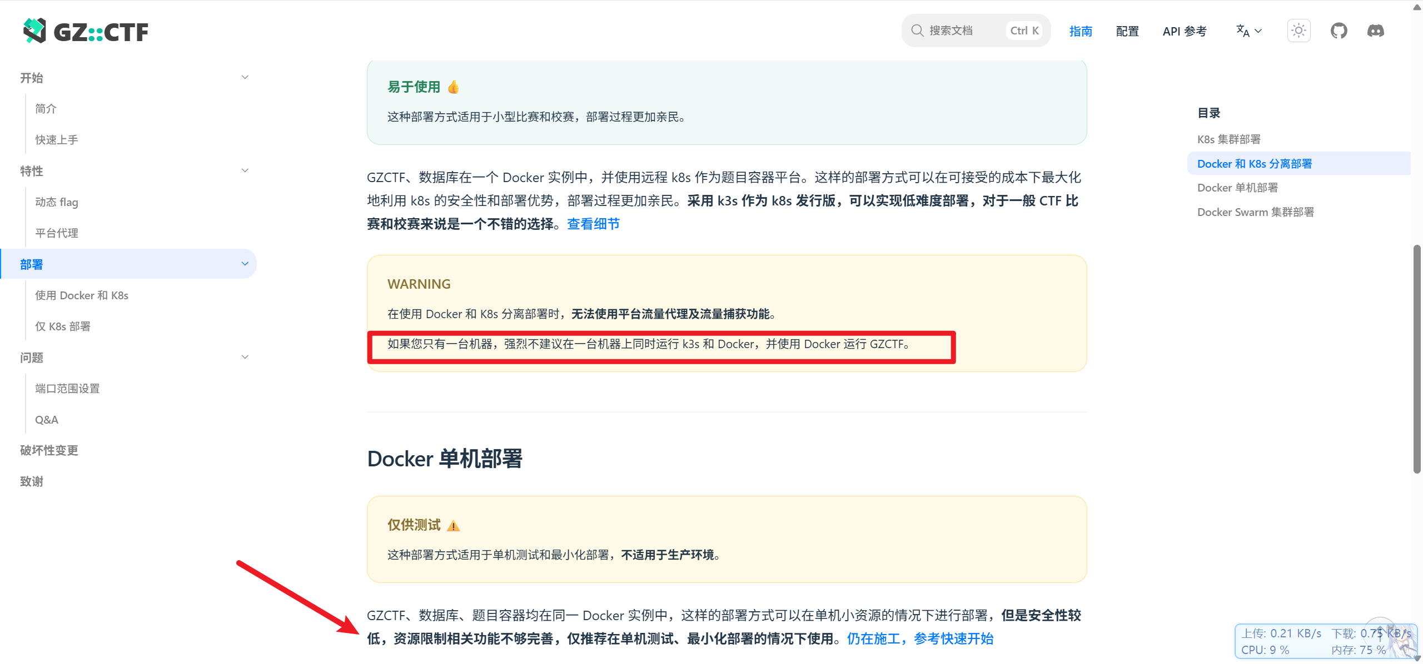Open the language switcher dropdown
Image resolution: width=1423 pixels, height=664 pixels.
(x=1249, y=31)
